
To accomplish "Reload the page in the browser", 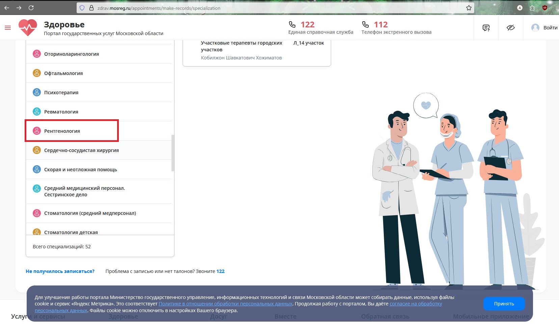I will [x=31, y=8].
